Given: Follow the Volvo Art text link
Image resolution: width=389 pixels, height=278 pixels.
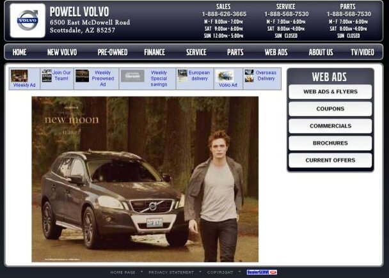Looking at the screenshot, I should [228, 85].
